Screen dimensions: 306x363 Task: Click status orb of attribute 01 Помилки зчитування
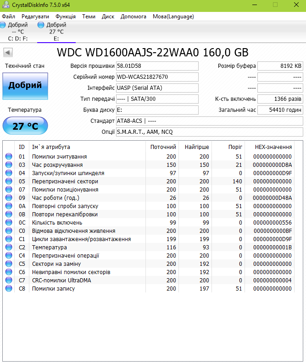tap(9, 156)
